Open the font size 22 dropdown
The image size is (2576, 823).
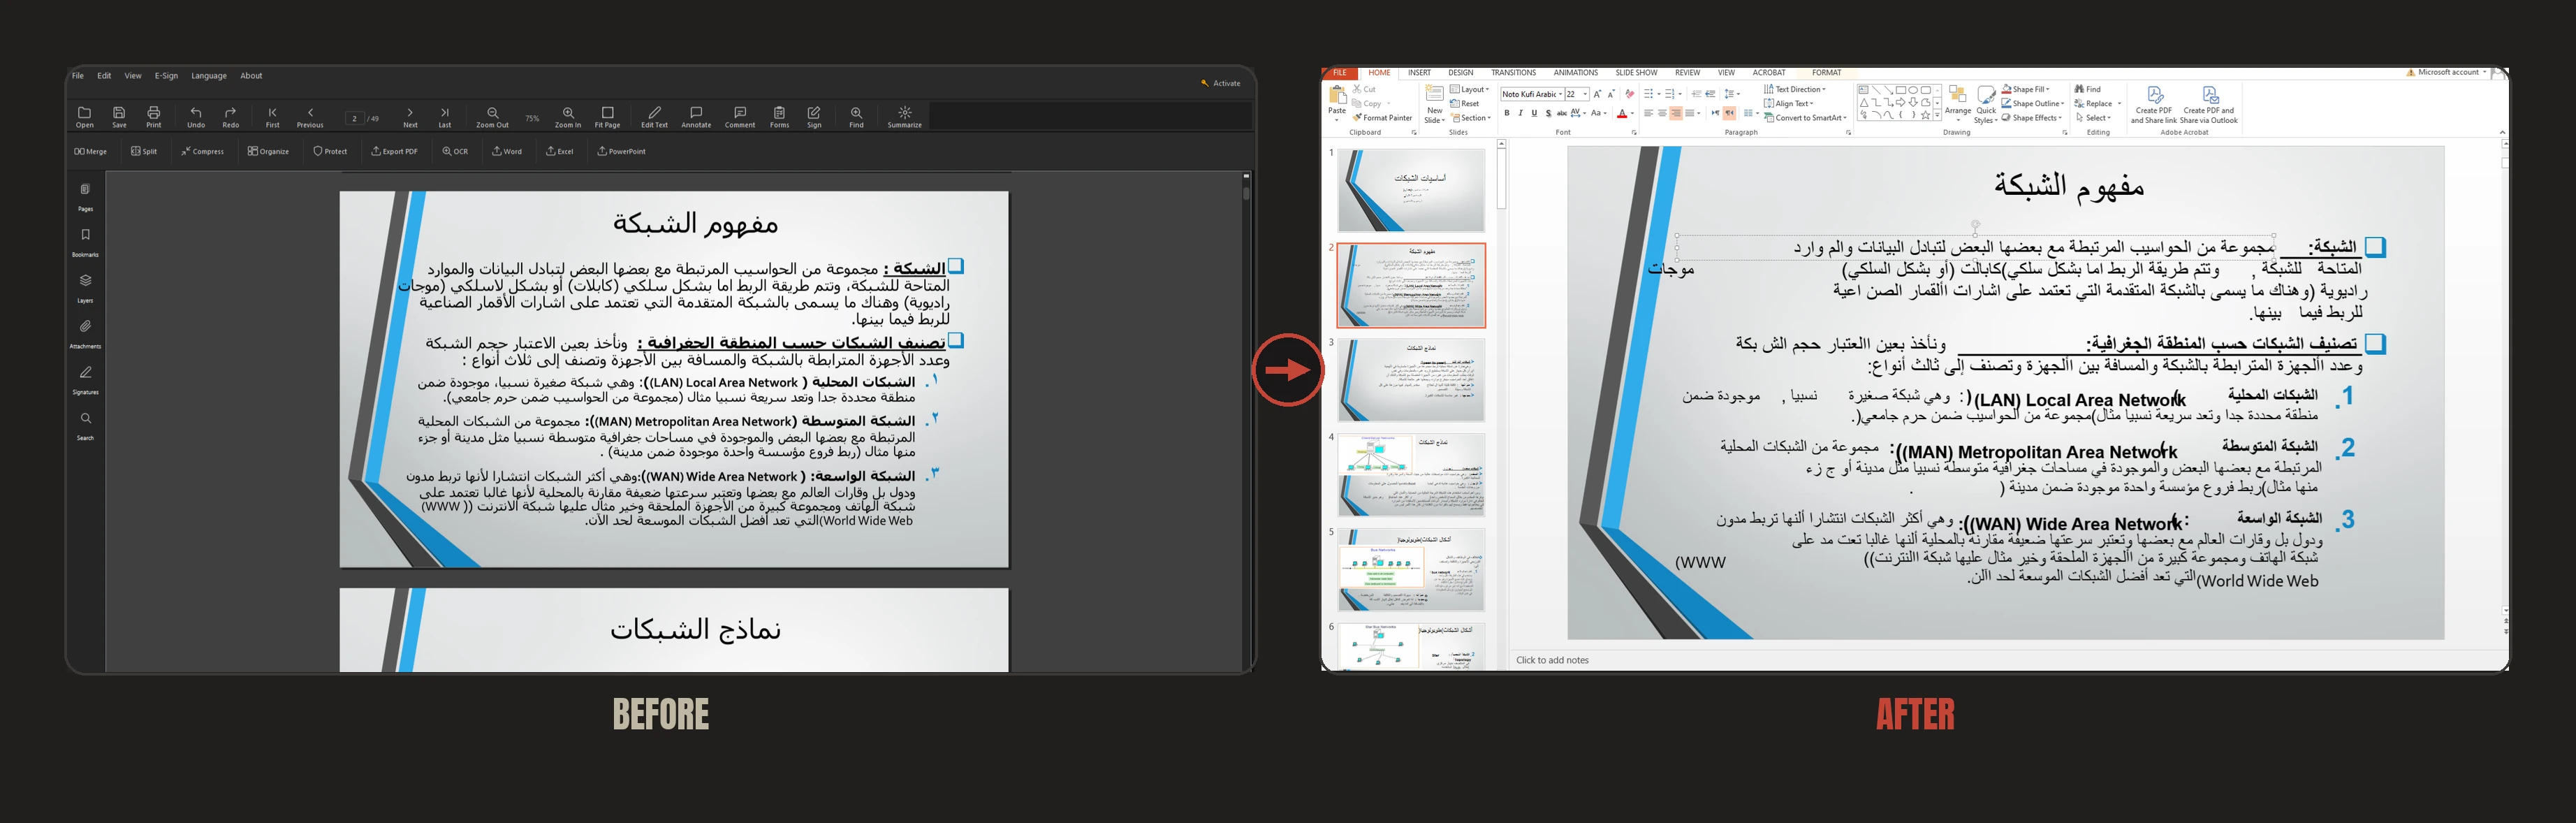[1585, 94]
